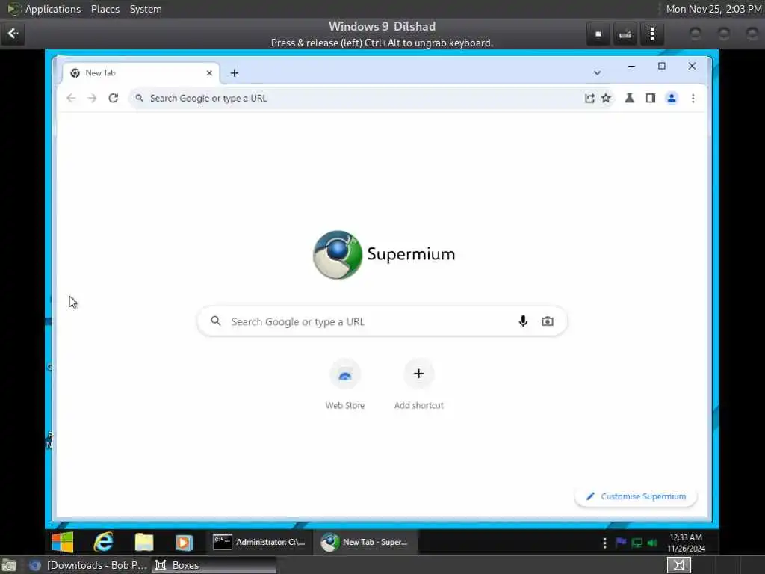This screenshot has width=765, height=574.
Task: Close the New Tab tab
Action: [x=209, y=72]
